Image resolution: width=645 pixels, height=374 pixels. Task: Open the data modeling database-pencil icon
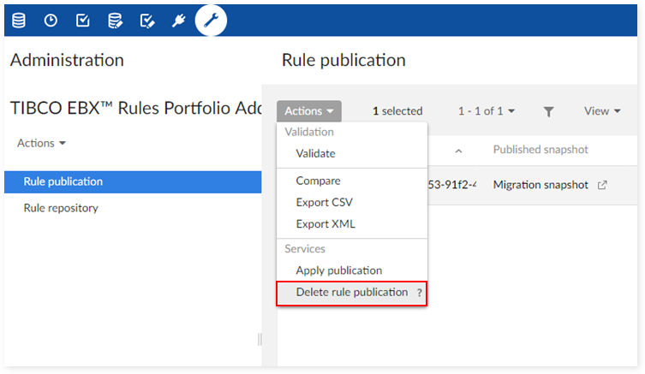point(115,21)
